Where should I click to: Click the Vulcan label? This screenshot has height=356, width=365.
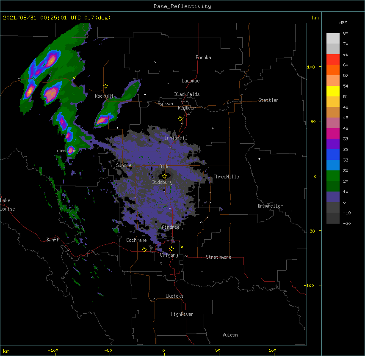click(x=230, y=335)
